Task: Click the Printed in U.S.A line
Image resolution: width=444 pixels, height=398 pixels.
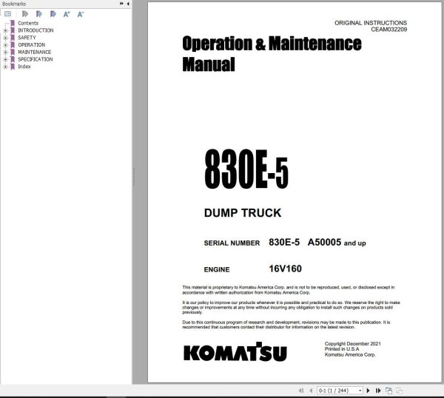Action: pyautogui.click(x=342, y=349)
